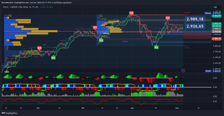The height and width of the screenshot is (116, 224).
Task: Click the BOS label beside early September Sell
Action: (44, 45)
